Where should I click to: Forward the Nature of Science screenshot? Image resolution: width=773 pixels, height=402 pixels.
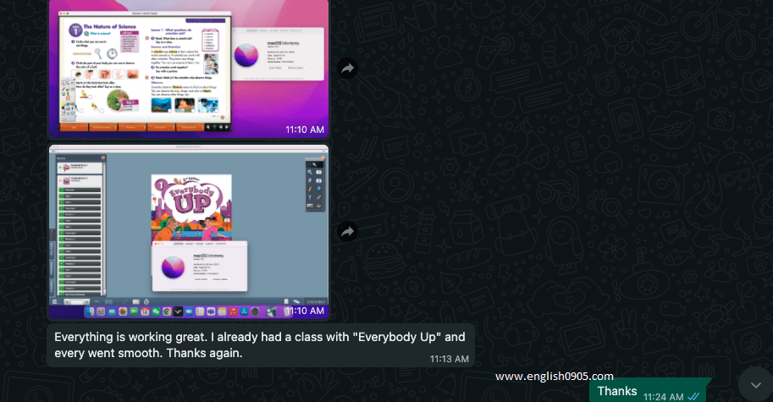point(347,69)
